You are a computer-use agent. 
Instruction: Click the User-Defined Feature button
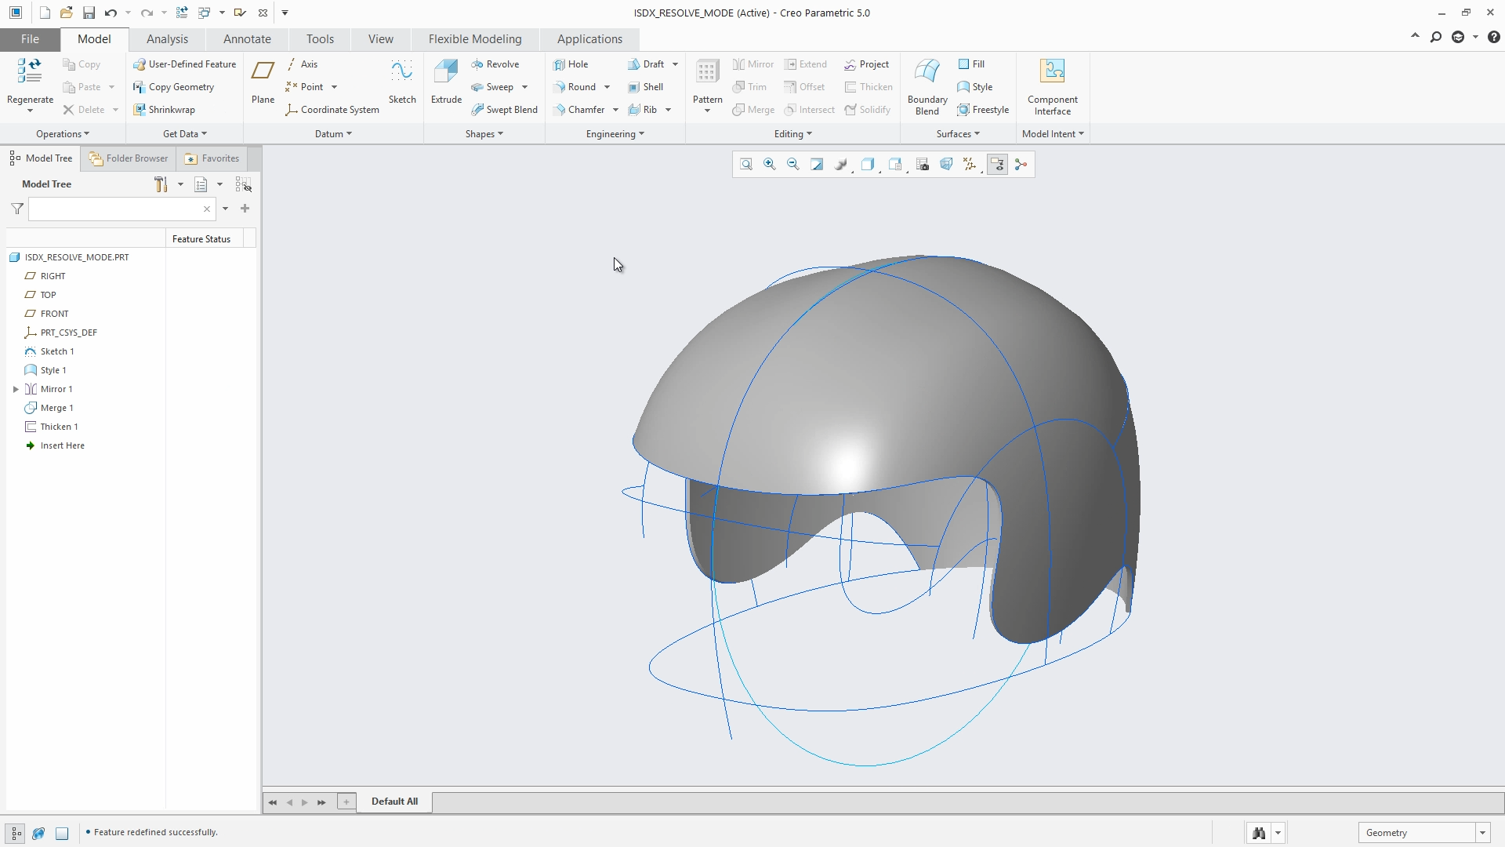click(x=184, y=64)
